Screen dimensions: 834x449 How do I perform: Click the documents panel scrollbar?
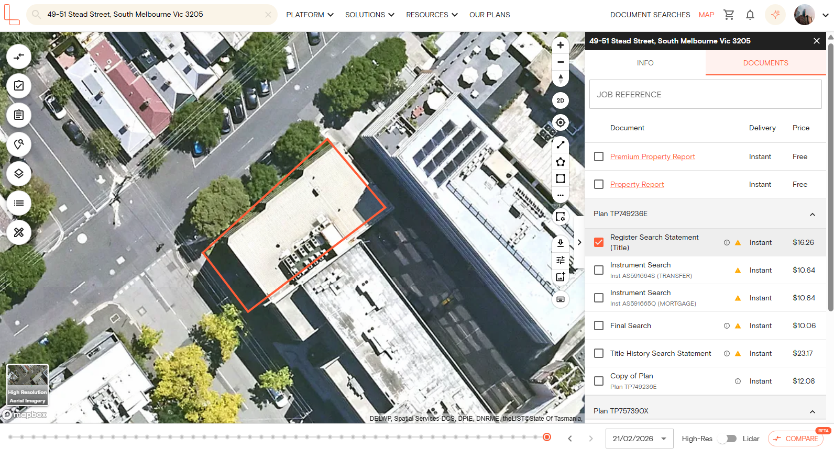(830, 177)
